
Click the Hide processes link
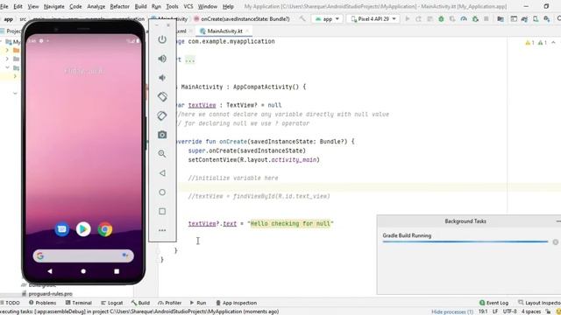(452, 311)
